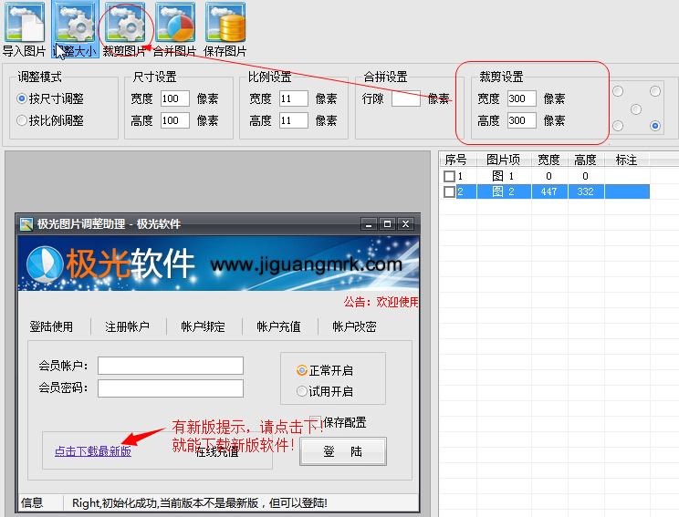679x517 pixels.
Task: Click the 宽度 column header in list
Action: click(549, 160)
